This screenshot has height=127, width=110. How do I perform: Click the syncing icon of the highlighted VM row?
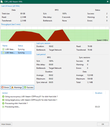point(3,53)
